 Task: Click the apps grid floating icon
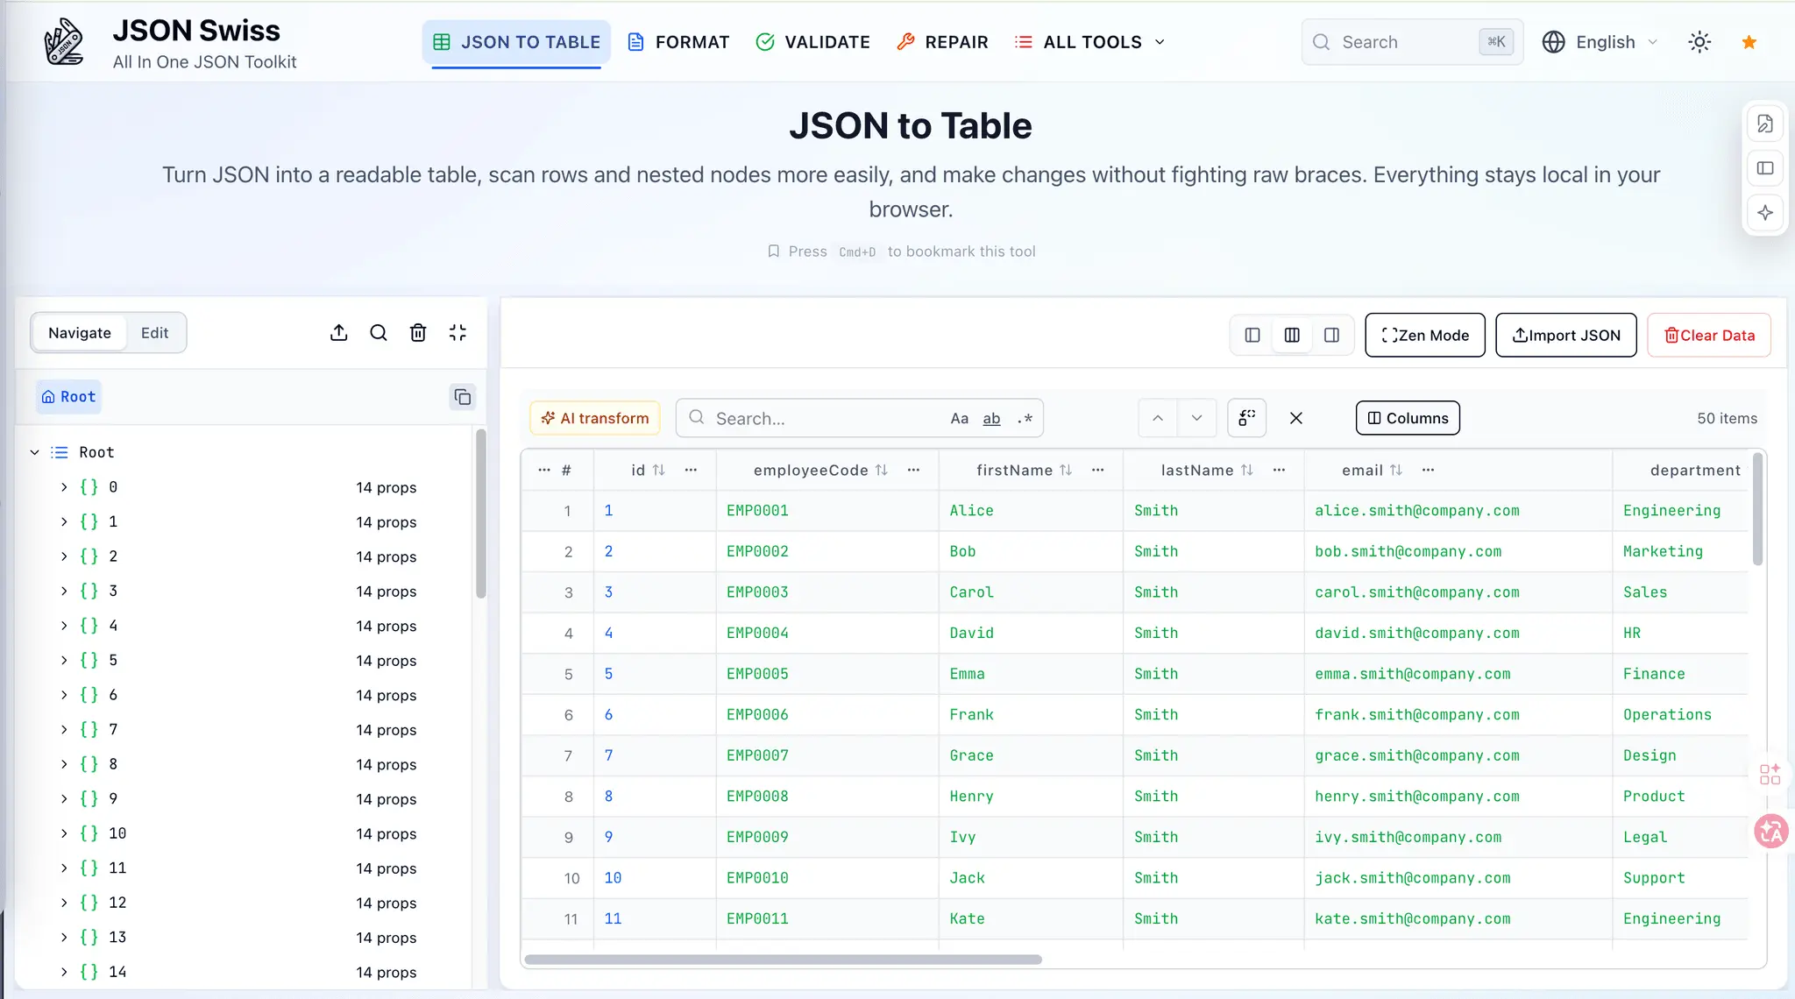click(x=1770, y=774)
